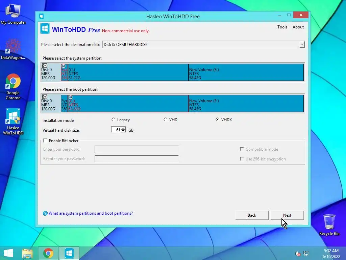The height and width of the screenshot is (260, 346).
Task: Open the DataWagon desktop shortcut
Action: click(x=13, y=49)
